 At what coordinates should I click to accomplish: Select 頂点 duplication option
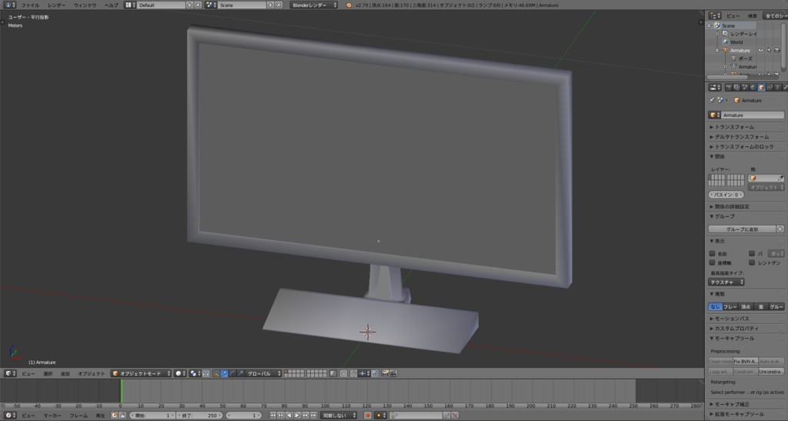(746, 307)
